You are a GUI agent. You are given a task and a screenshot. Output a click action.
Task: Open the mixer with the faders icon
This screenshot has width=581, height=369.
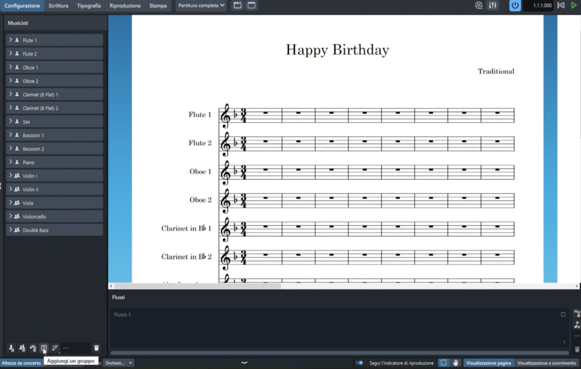492,6
